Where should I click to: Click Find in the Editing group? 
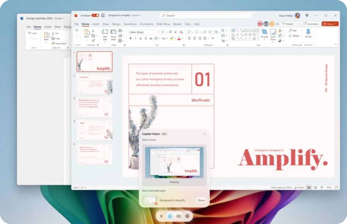pos(293,30)
